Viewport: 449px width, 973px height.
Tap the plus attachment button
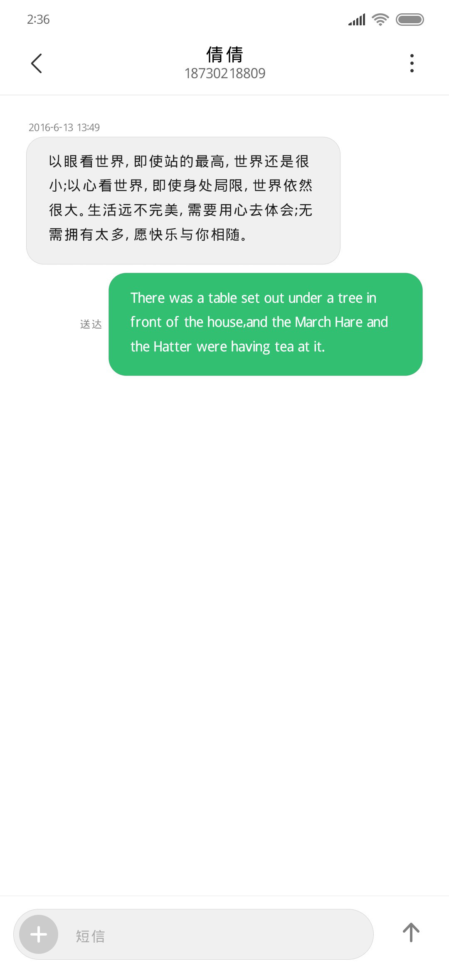39,934
